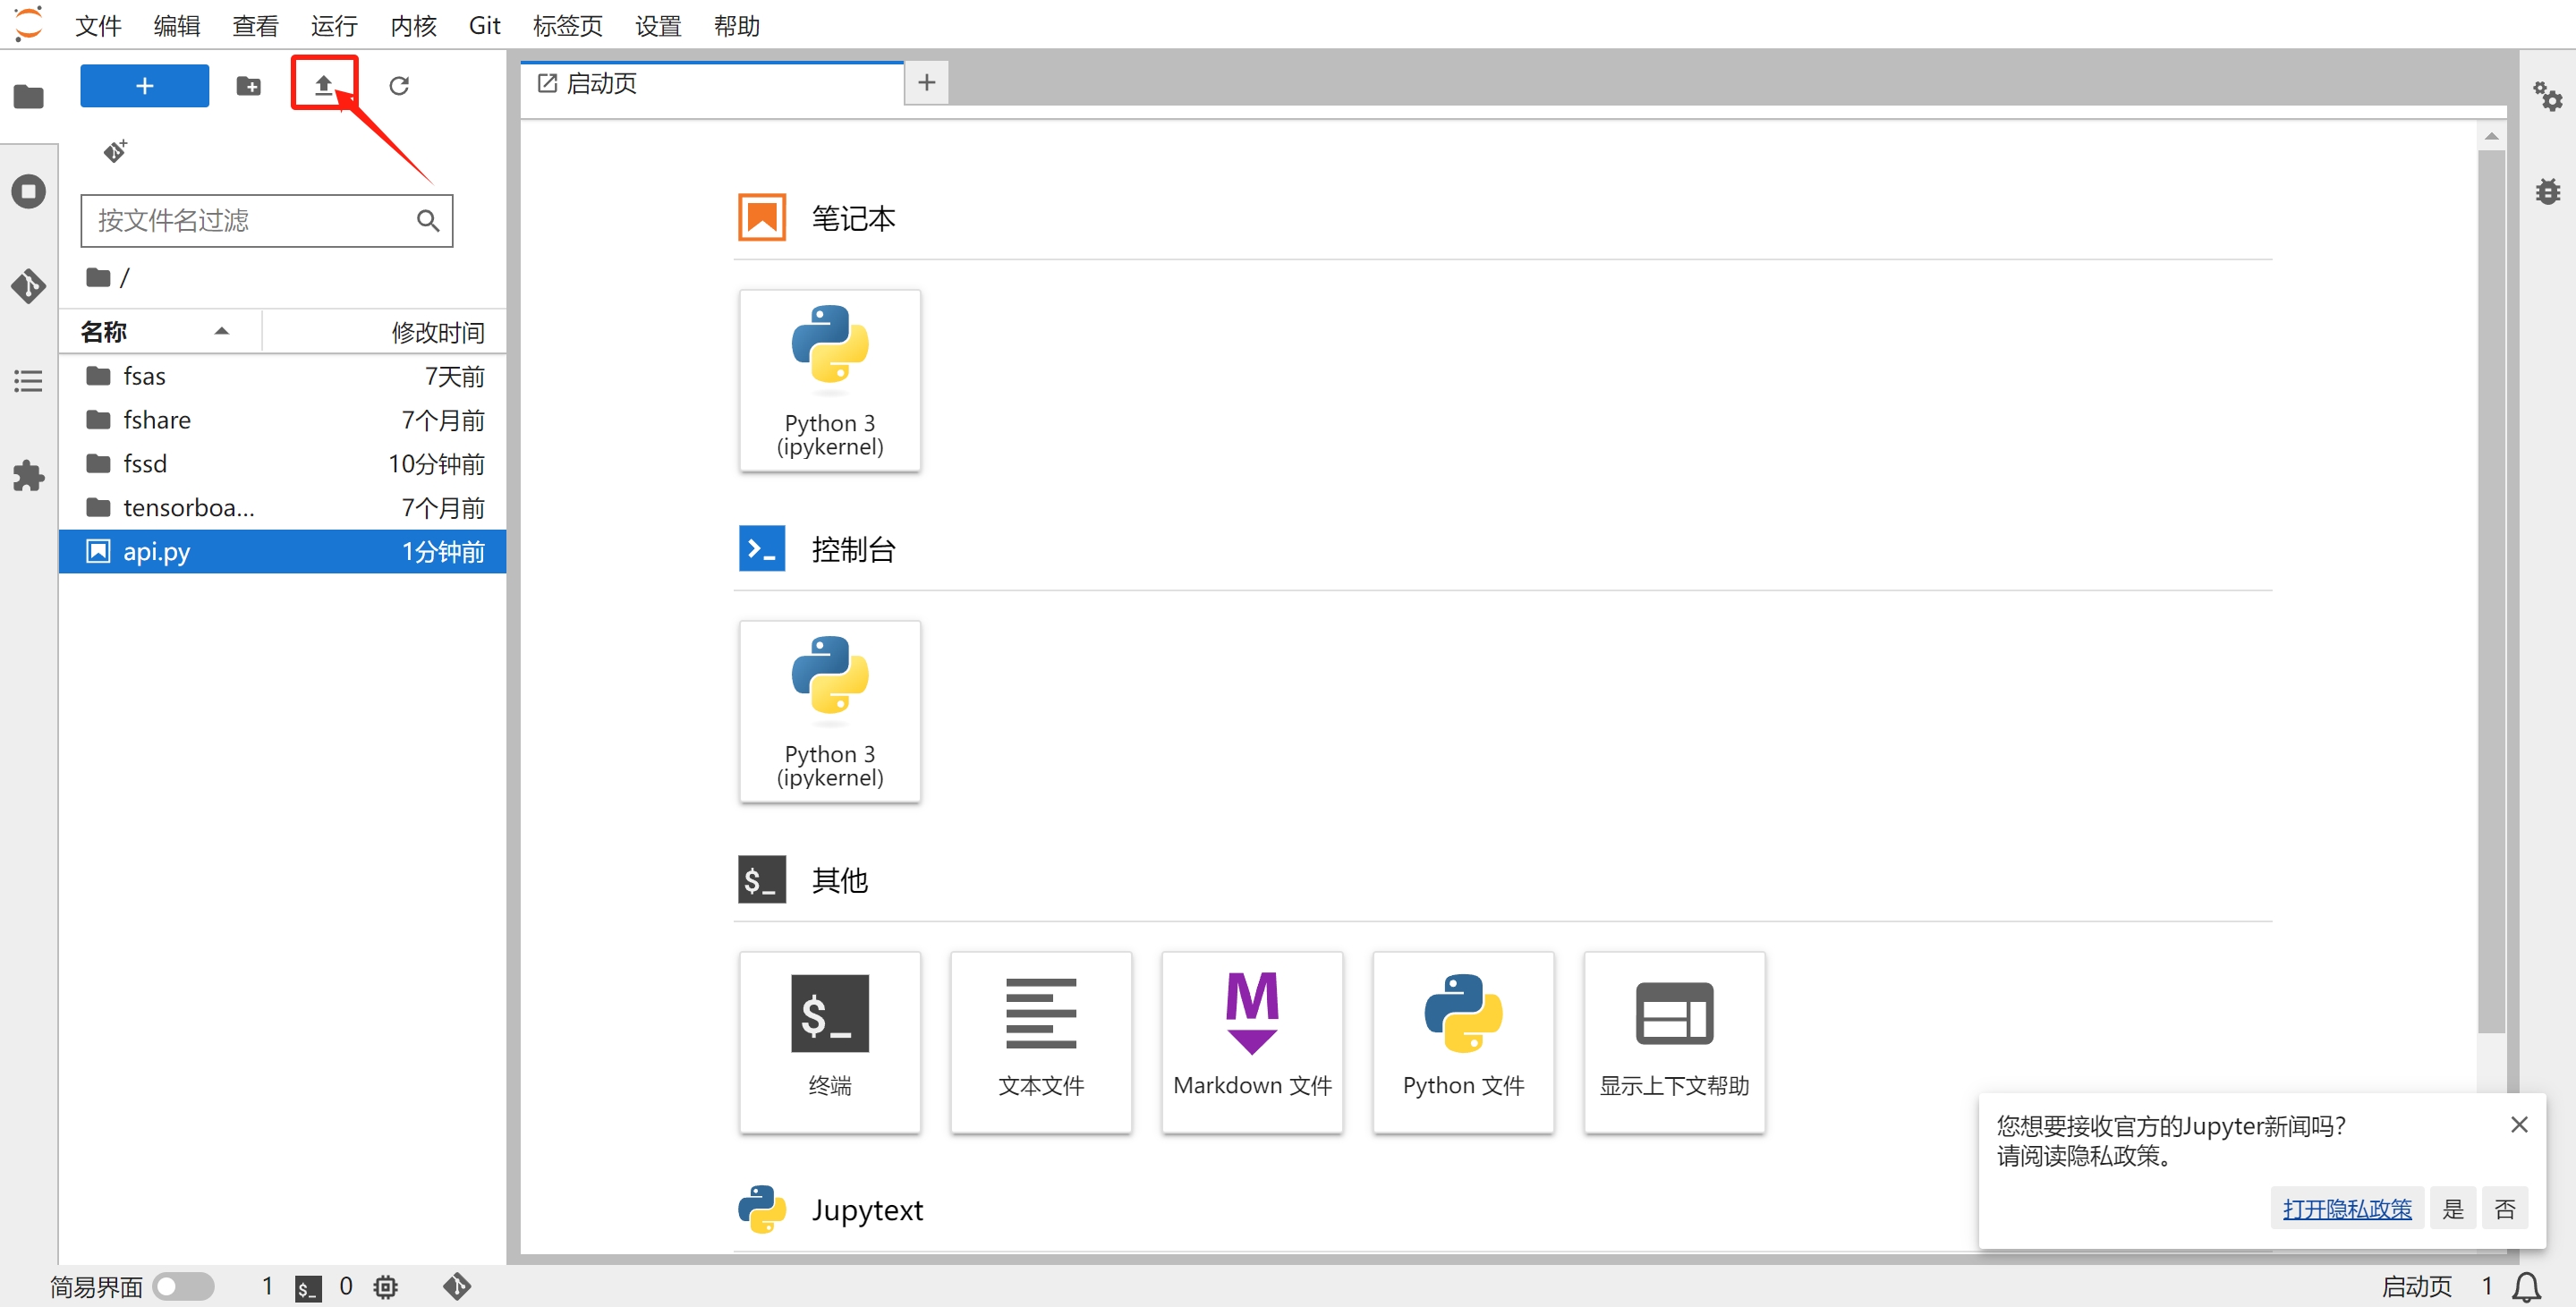Click 是 to accept Jupyter news
The height and width of the screenshot is (1307, 2576).
[2452, 1209]
